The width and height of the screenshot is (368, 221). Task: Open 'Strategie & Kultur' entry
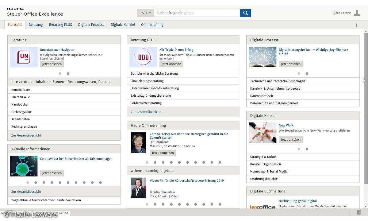tap(303, 157)
